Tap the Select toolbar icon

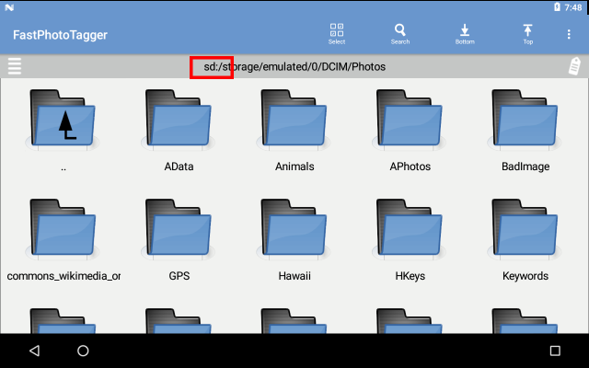pos(337,34)
